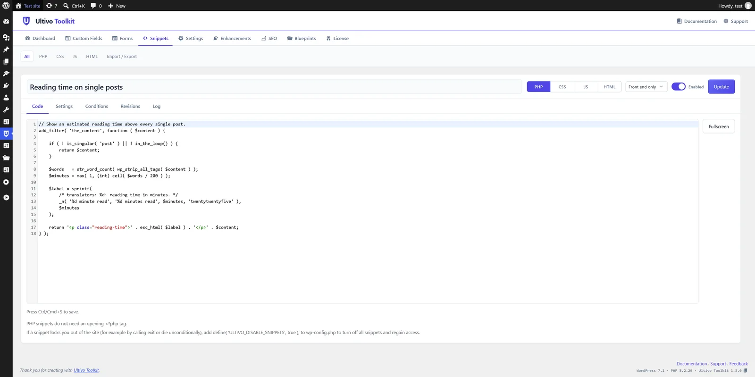The width and height of the screenshot is (755, 377).
Task: Open the Howdy, test account menu
Action: click(x=735, y=6)
